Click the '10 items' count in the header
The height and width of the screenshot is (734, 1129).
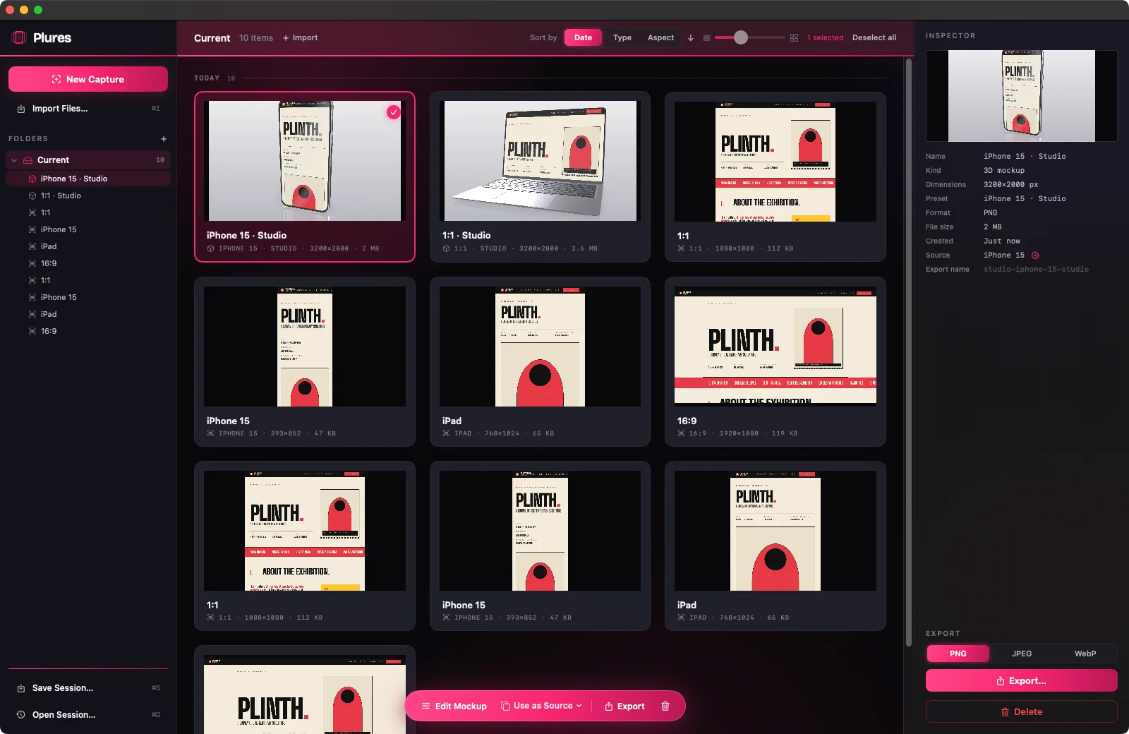pyautogui.click(x=256, y=38)
